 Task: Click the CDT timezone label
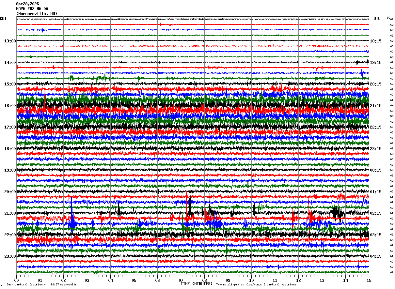[3, 19]
